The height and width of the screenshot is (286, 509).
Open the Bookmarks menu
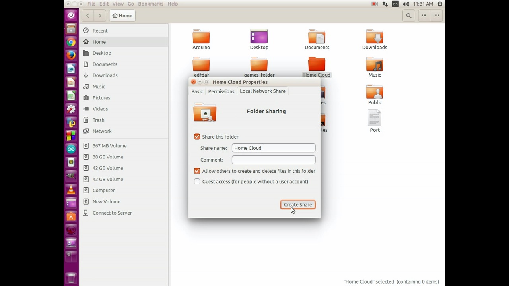click(151, 4)
